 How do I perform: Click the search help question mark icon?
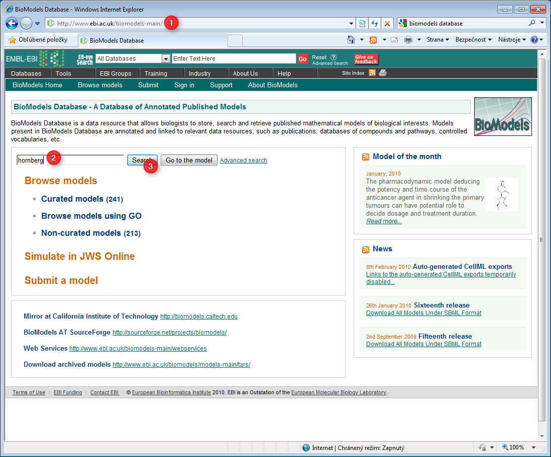[334, 57]
